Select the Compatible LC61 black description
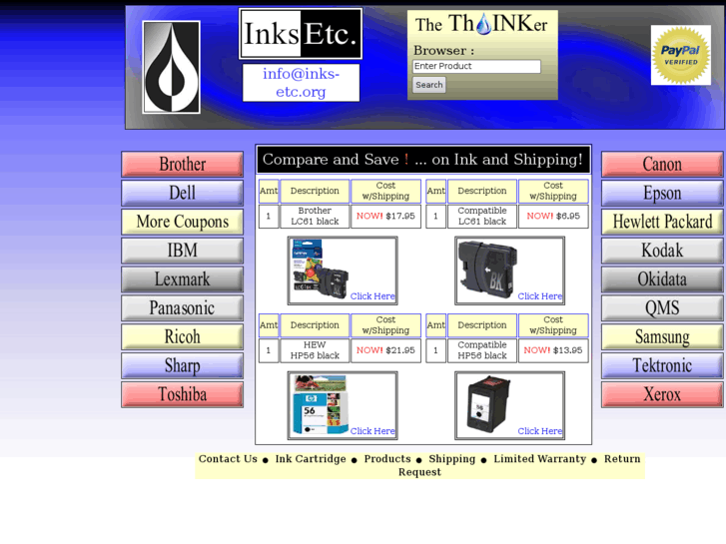Image resolution: width=726 pixels, height=544 pixels. pyautogui.click(x=482, y=217)
